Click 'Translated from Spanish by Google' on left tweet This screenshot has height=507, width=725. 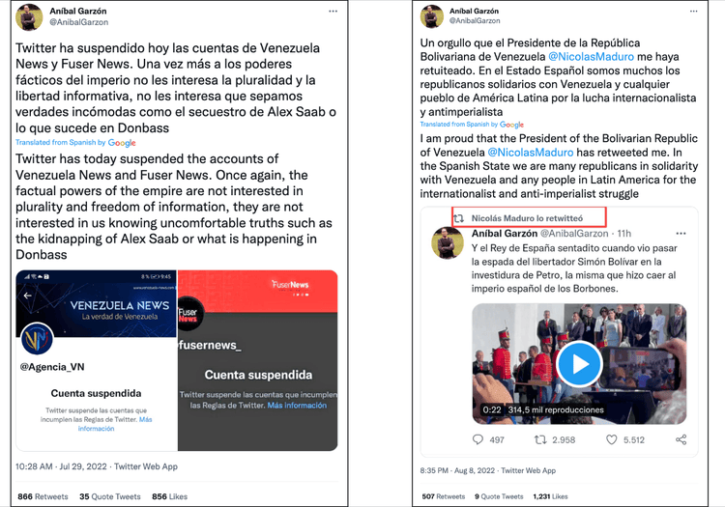[x=75, y=143]
